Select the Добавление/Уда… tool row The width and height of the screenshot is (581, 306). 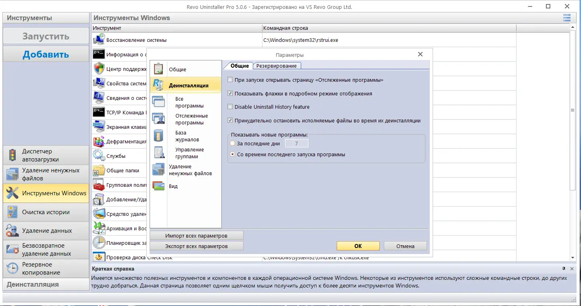119,199
